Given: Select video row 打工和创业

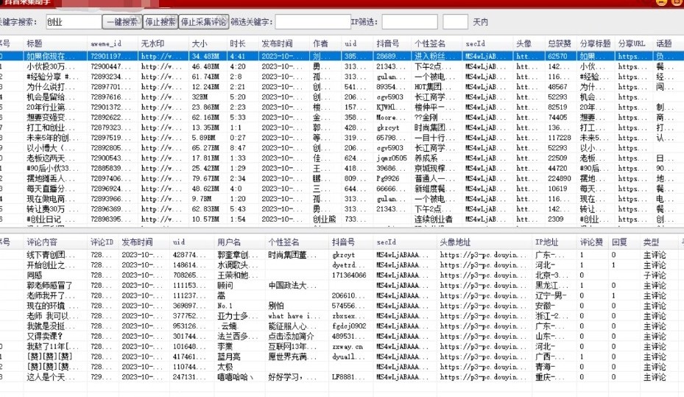Looking at the screenshot, I should [x=342, y=127].
